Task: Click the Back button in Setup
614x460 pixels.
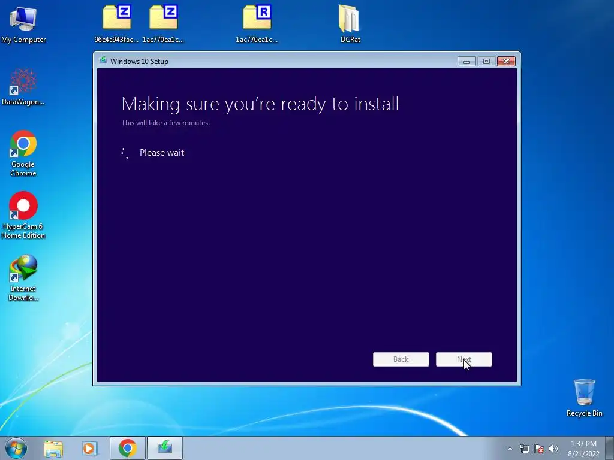Action: click(x=401, y=359)
